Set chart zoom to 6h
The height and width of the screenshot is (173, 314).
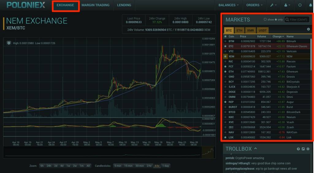(42, 166)
